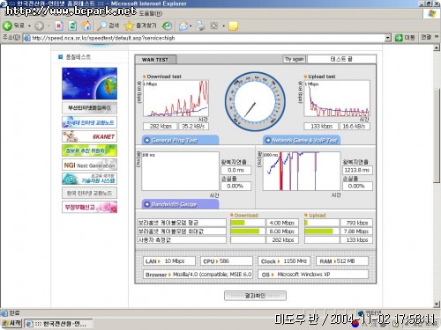Click the yellow note icon in toolbar
Viewport: 441px width, 330px height.
click(233, 26)
